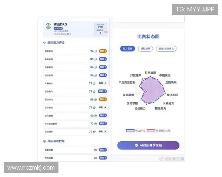Click the 排名 7 badge beside 86 分
The width and height of the screenshot is (222, 177).
tap(103, 67)
